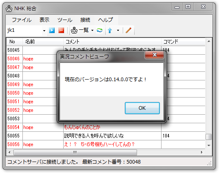This screenshot has height=173, width=219.
Task: Select row number 50049
Action: click(x=13, y=84)
